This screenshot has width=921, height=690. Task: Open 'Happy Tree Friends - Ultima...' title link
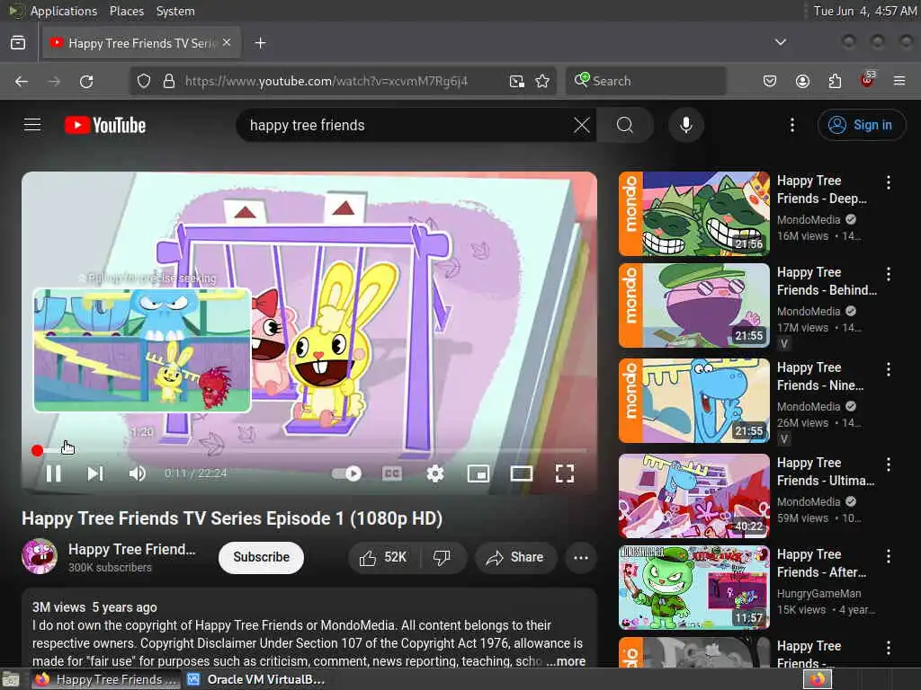826,472
